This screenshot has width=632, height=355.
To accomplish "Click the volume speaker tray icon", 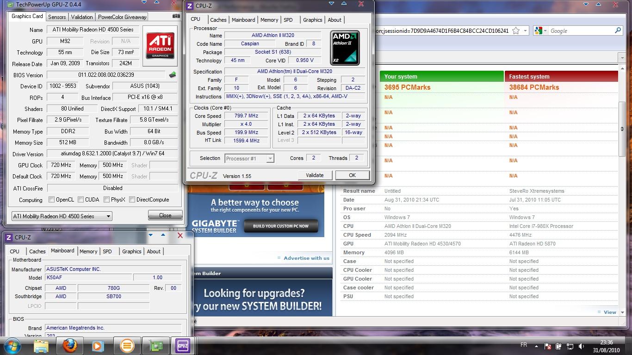I will tap(582, 346).
